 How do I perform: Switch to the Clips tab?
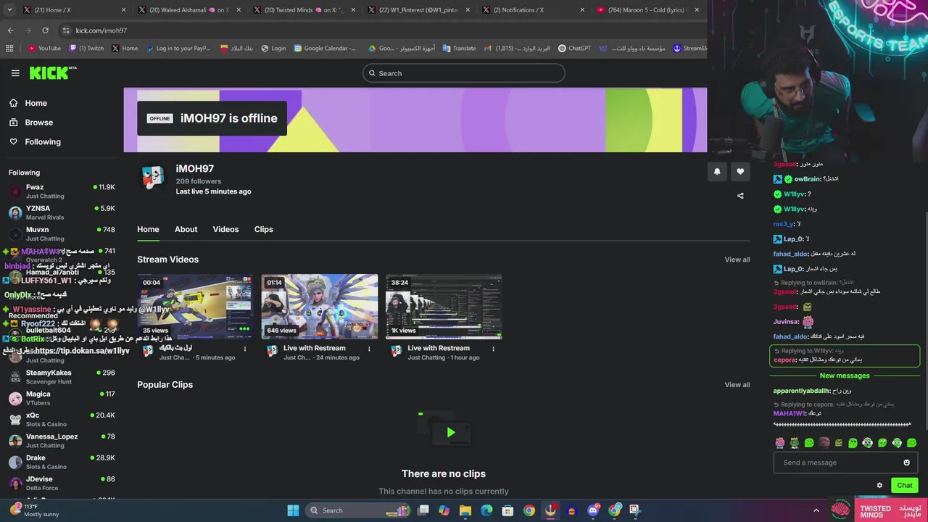pos(263,229)
